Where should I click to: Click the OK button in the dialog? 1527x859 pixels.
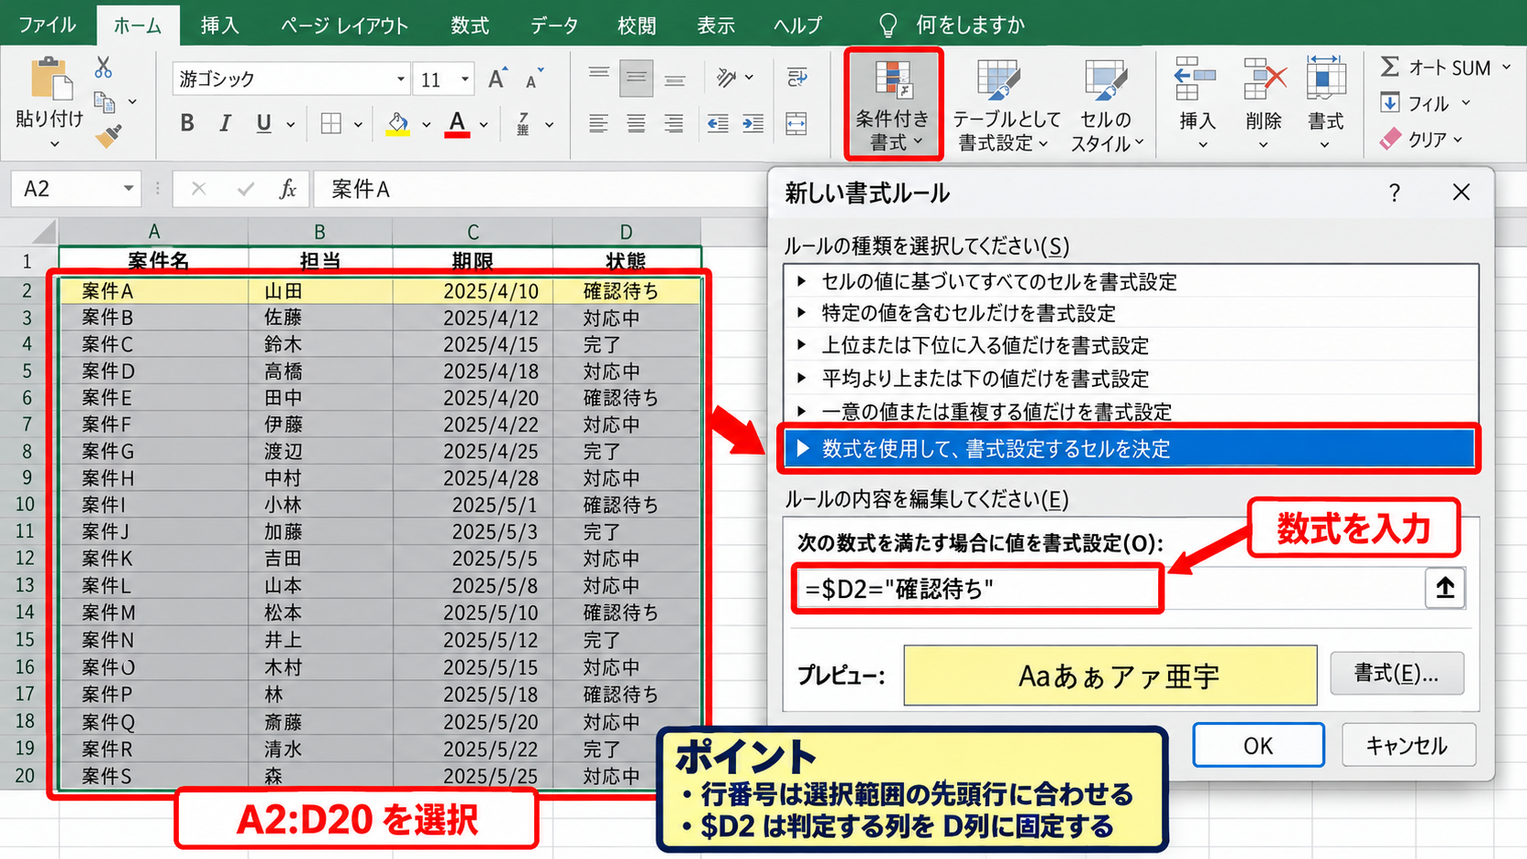[x=1258, y=745]
